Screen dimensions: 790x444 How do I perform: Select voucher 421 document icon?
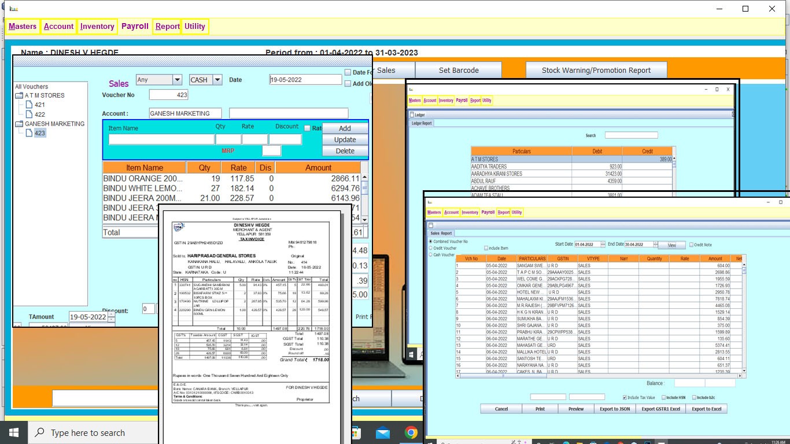(29, 105)
